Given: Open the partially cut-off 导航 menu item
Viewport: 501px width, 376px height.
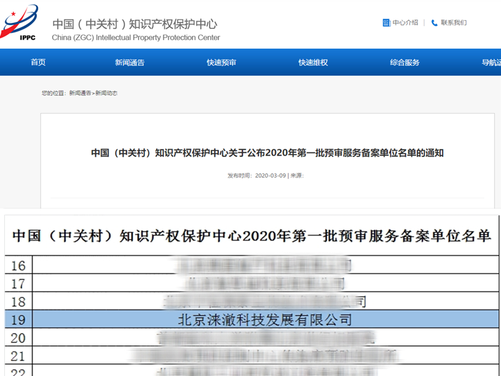Looking at the screenshot, I should tap(491, 62).
